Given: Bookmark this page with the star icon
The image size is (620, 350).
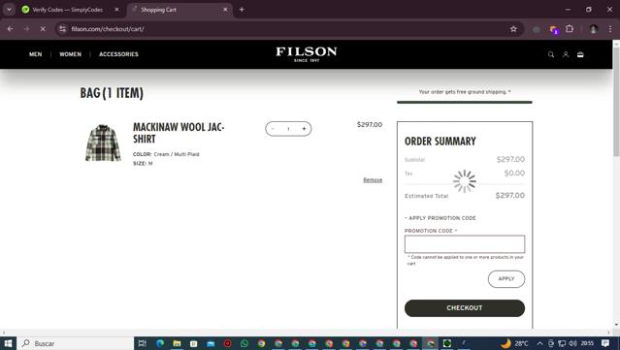Looking at the screenshot, I should click(513, 29).
